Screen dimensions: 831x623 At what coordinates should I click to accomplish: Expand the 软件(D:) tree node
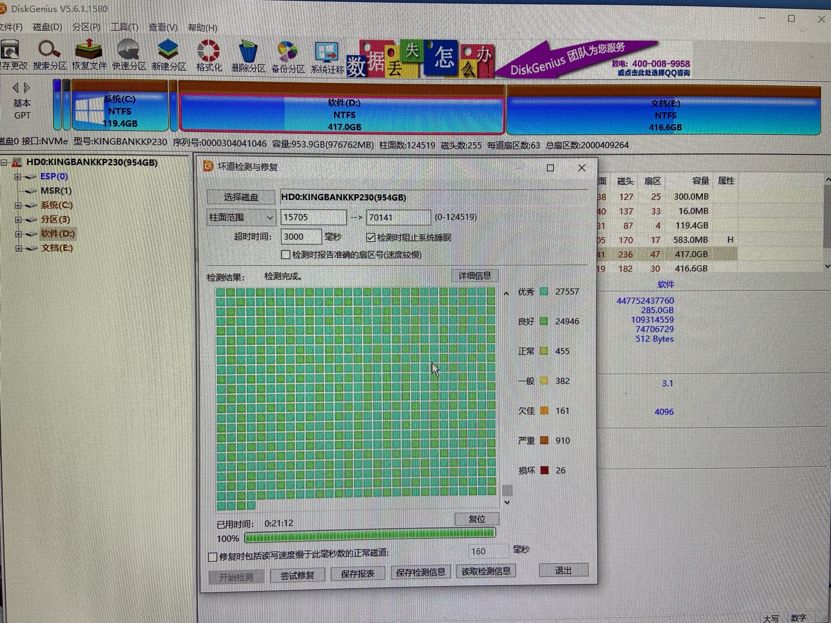(x=18, y=234)
